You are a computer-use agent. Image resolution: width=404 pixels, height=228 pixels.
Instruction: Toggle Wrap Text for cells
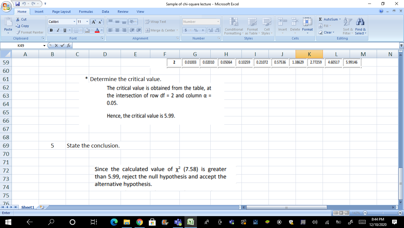(156, 22)
